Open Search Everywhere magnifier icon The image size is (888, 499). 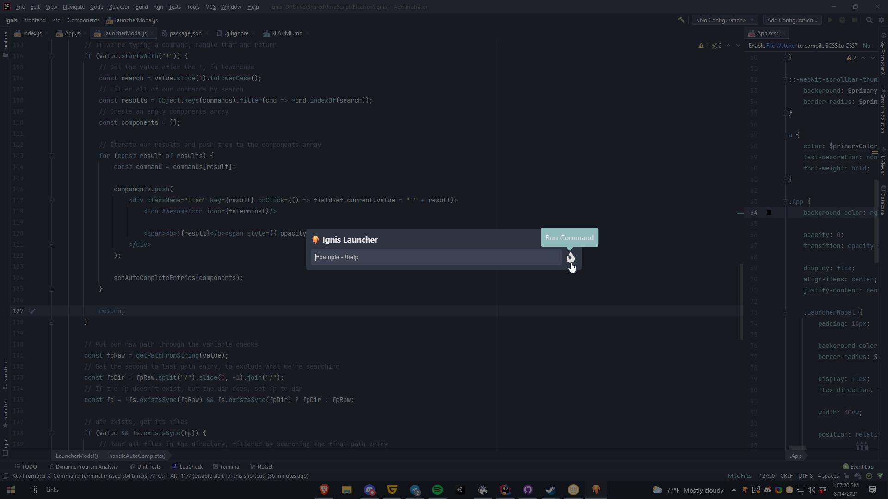point(869,20)
